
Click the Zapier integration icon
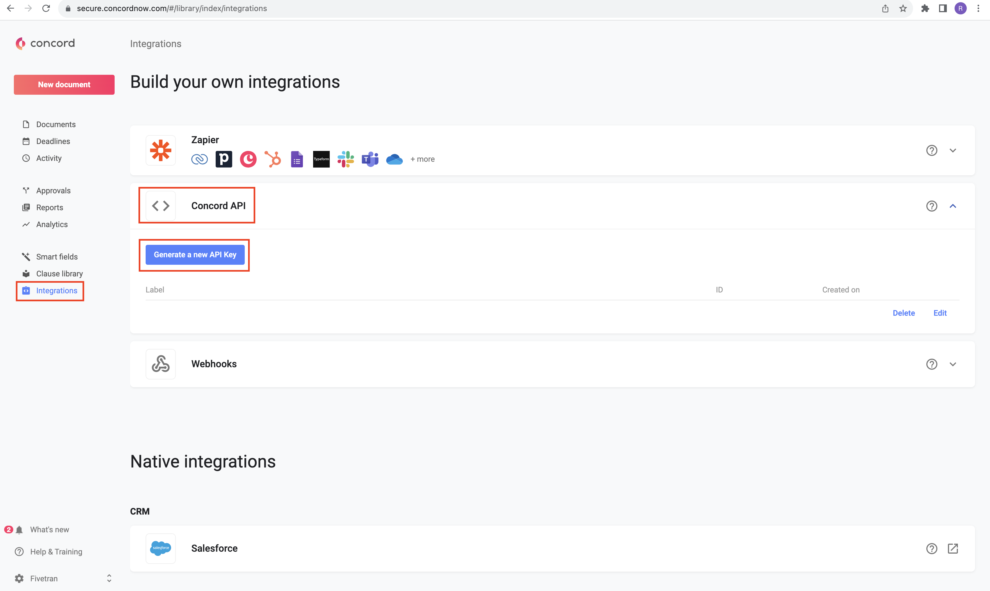160,150
